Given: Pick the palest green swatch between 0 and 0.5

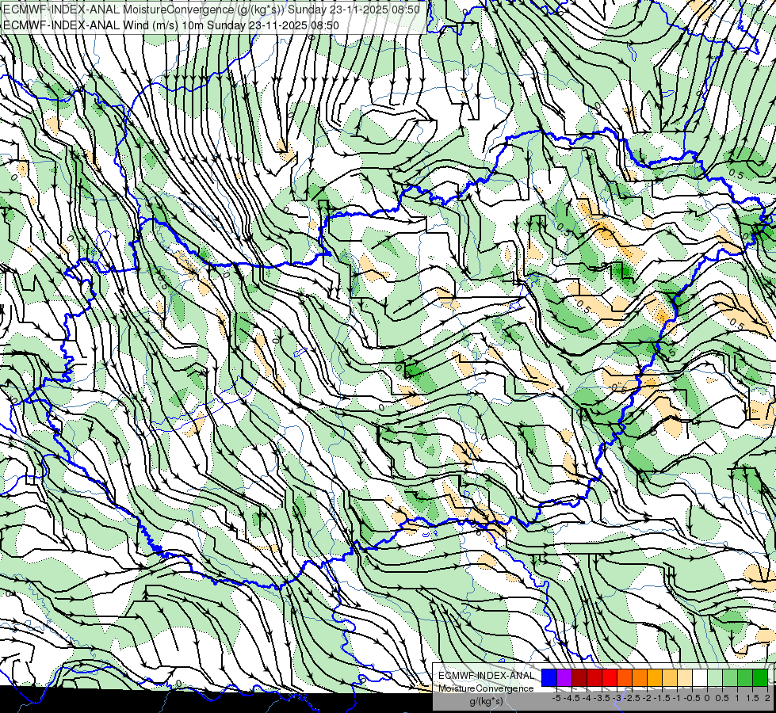Looking at the screenshot, I should (x=715, y=678).
